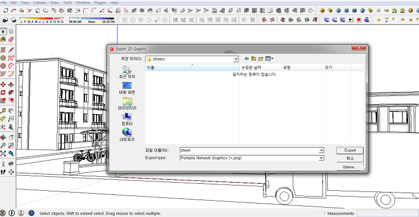This screenshot has width=419, height=217.
Task: Click the black play arrow toolbar icon
Action: pyautogui.click(x=351, y=20)
